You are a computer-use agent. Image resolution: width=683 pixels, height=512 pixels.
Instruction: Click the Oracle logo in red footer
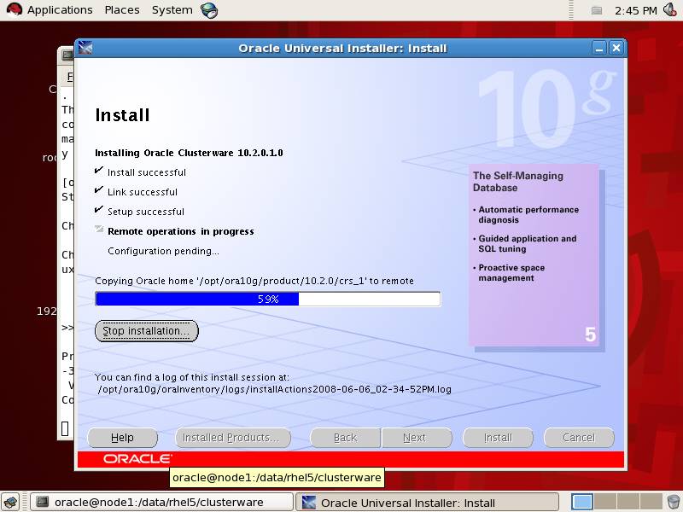[x=137, y=459]
